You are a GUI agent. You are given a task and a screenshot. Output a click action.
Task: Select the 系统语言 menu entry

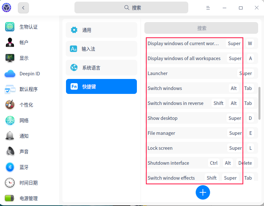click(101, 68)
